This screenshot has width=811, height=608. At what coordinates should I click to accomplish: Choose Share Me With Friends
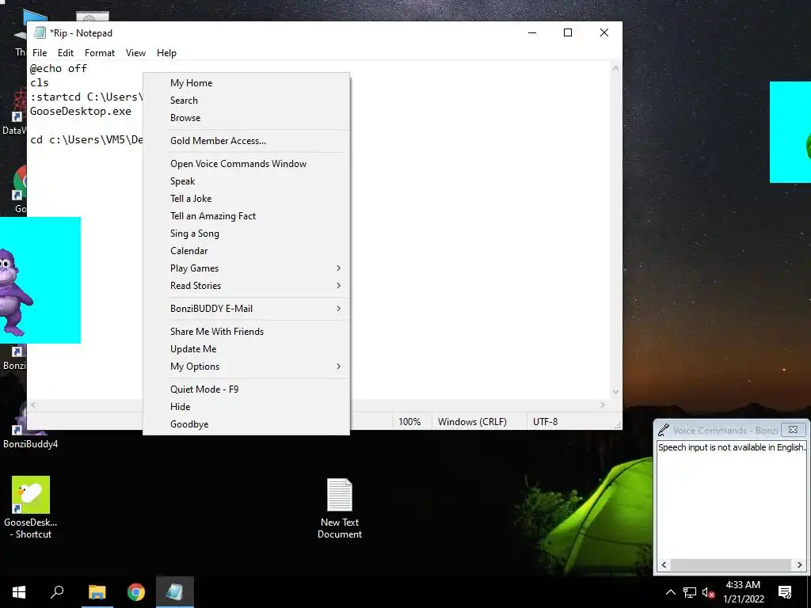tap(246, 332)
